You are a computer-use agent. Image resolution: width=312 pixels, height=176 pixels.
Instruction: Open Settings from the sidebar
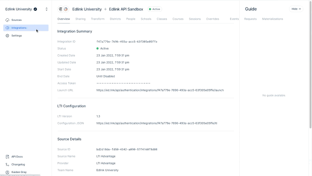[26, 36]
